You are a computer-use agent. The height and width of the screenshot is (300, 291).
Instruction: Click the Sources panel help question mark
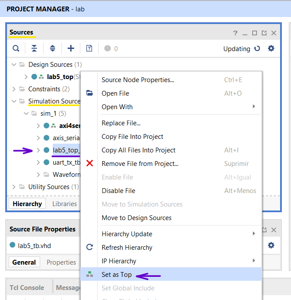pyautogui.click(x=235, y=33)
